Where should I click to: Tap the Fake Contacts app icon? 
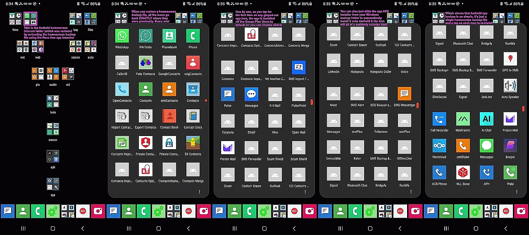pos(145,63)
